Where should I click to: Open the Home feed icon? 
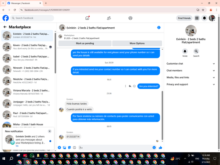[x=87, y=18]
